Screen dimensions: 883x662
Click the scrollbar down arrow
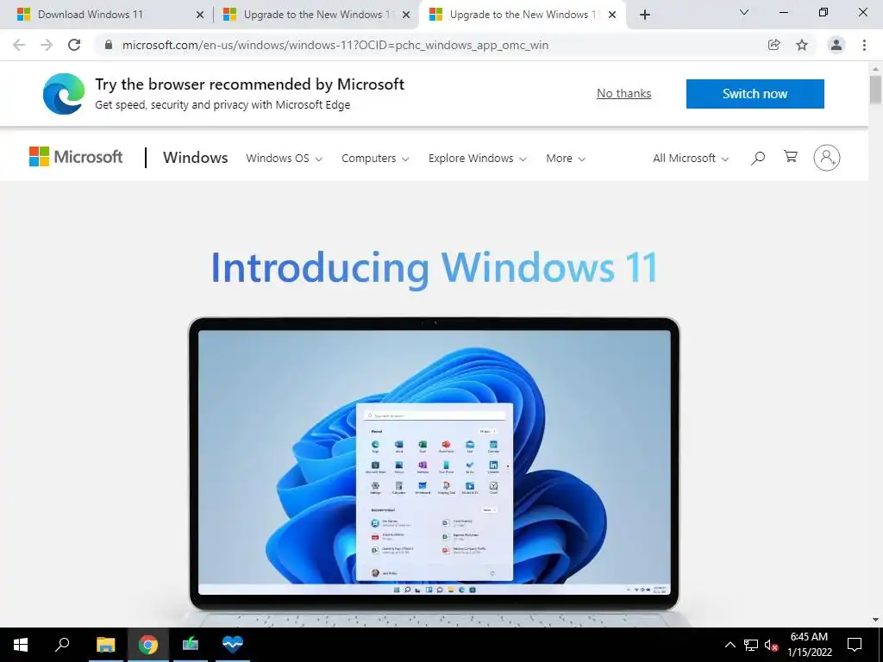pos(876,620)
